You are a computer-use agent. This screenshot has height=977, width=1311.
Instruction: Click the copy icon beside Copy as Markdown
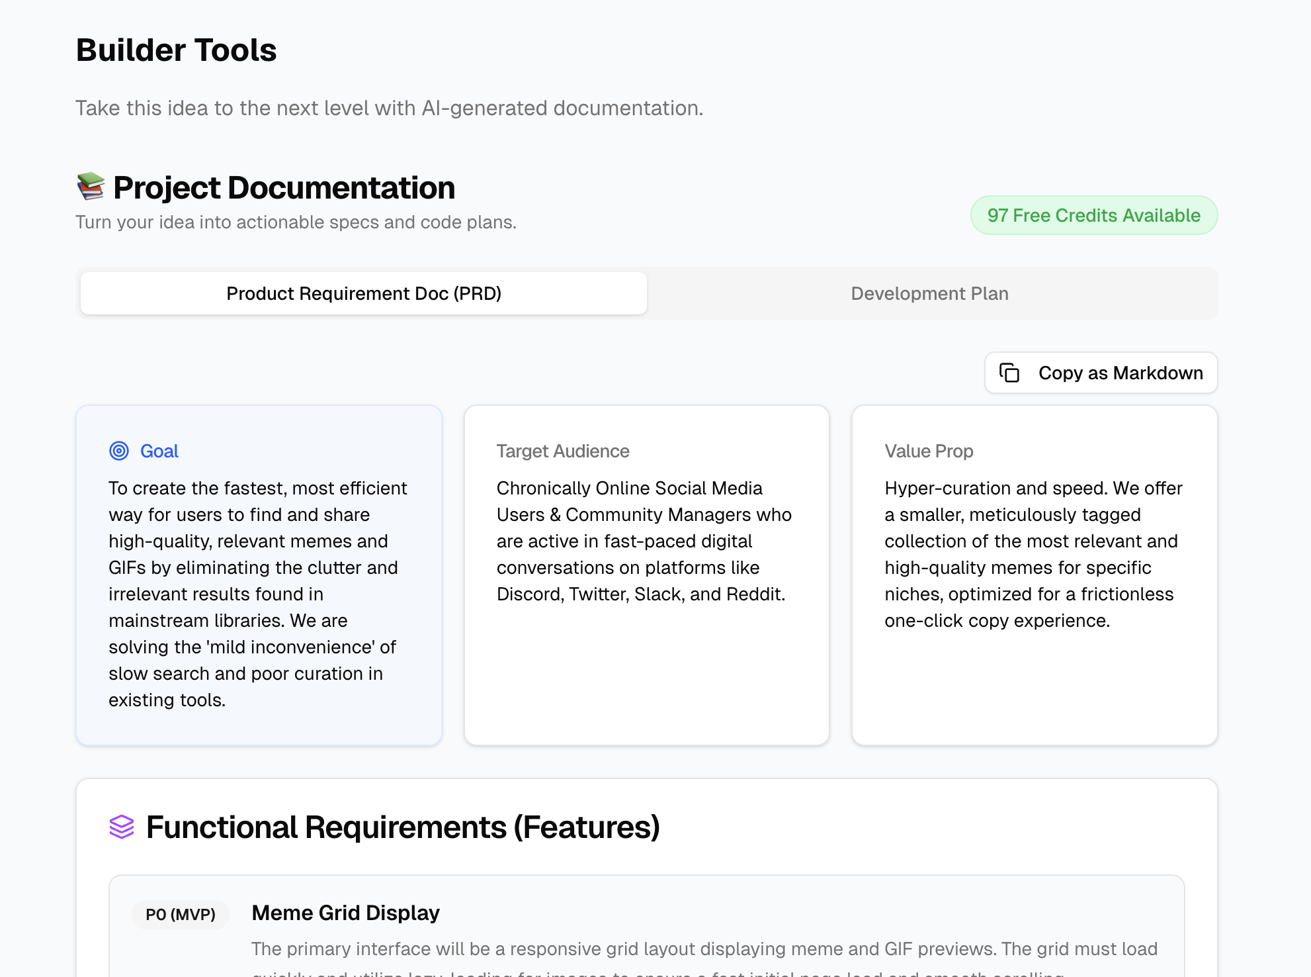pyautogui.click(x=1009, y=373)
